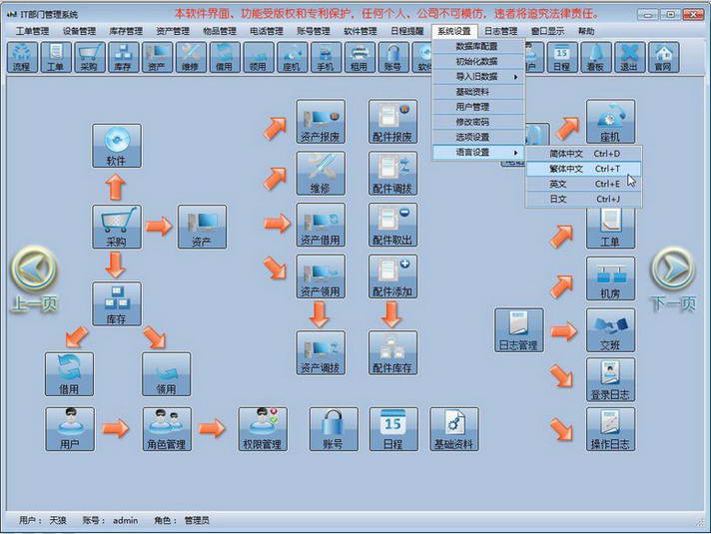The height and width of the screenshot is (534, 711).
Task: Click the 交班 handshake tile
Action: click(610, 330)
